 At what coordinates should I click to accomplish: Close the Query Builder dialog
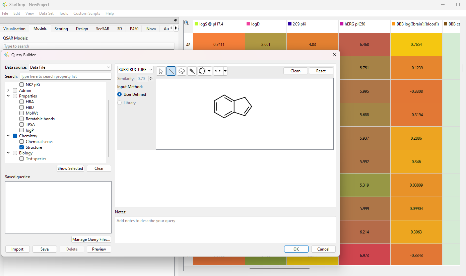click(x=334, y=55)
